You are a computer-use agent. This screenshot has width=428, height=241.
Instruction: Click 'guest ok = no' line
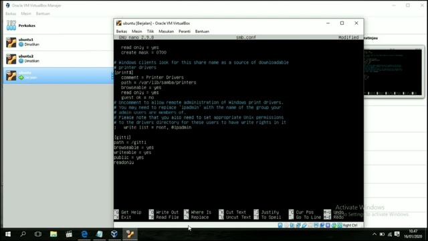point(138,98)
